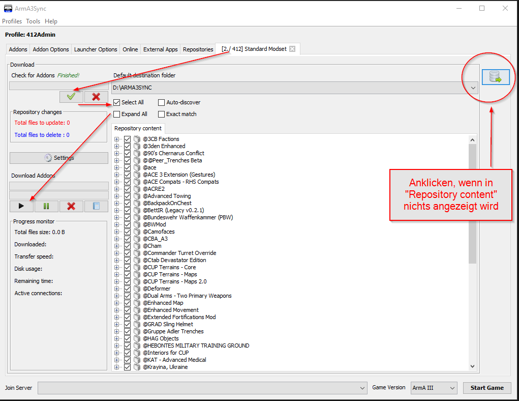Screen dimensions: 519x401
Task: Pause the addon download
Action: pos(46,206)
